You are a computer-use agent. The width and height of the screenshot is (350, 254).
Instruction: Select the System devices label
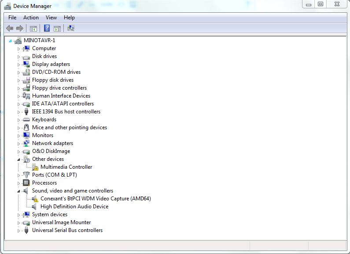tap(50, 214)
